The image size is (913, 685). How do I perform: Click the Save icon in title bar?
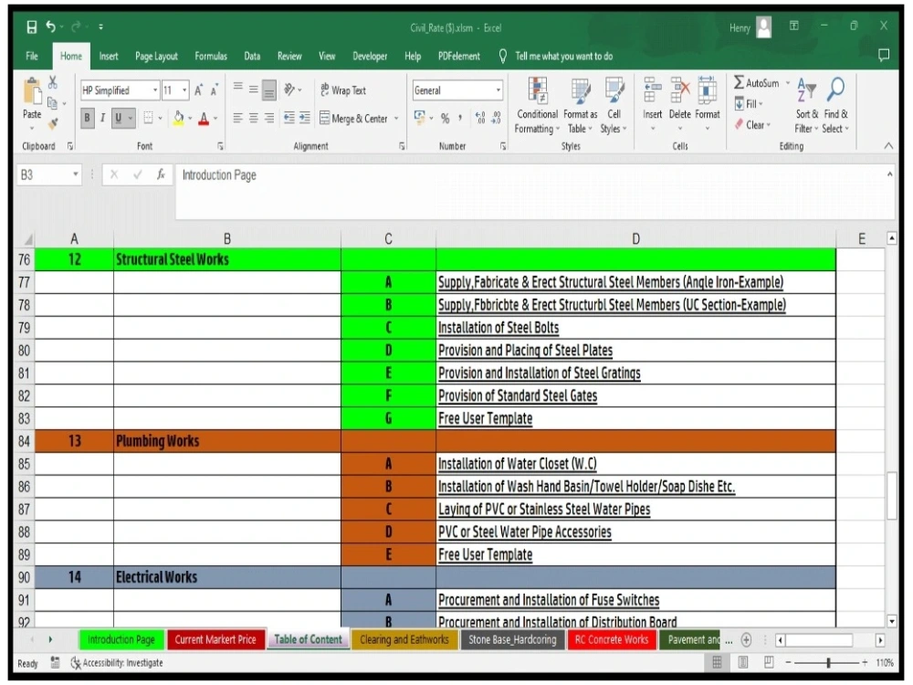click(x=31, y=26)
